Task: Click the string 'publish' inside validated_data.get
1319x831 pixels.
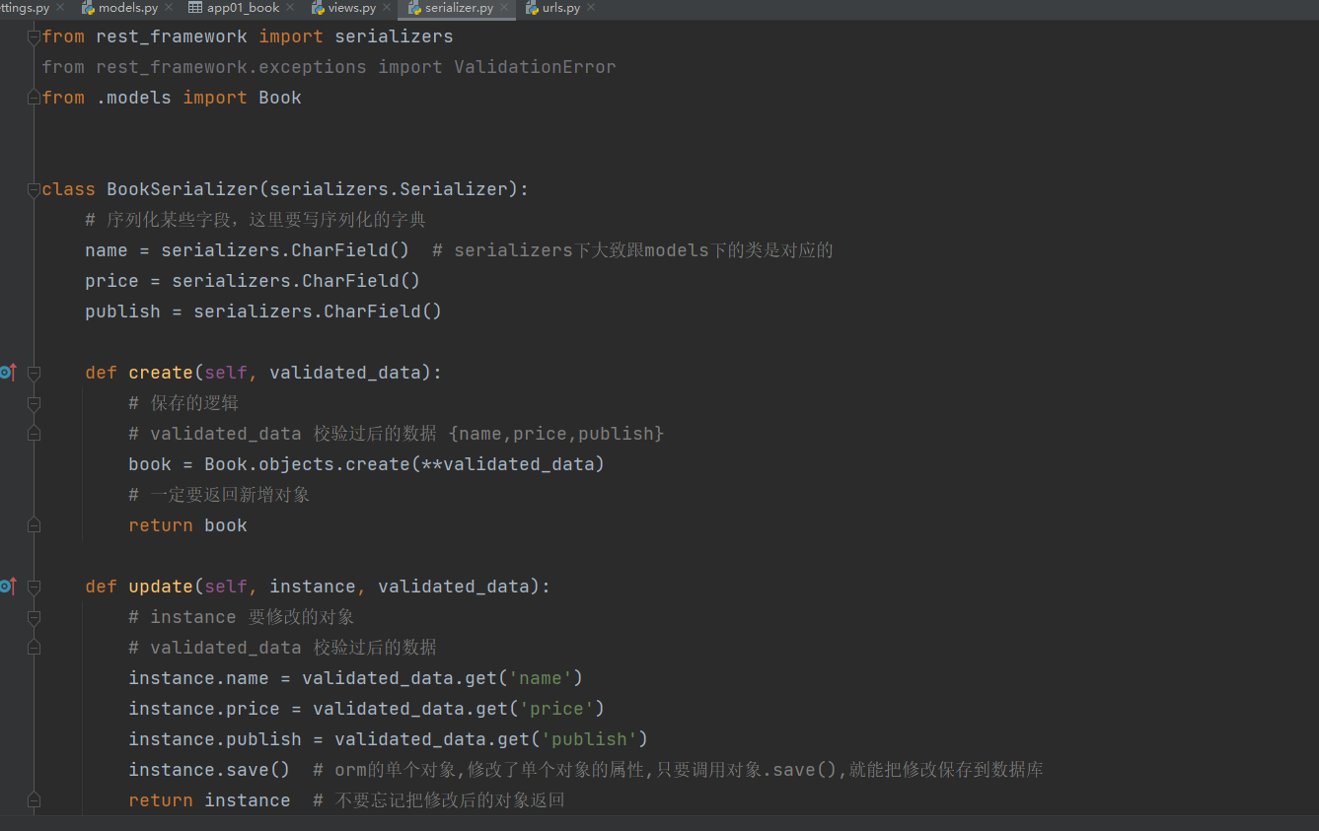Action: click(x=589, y=739)
